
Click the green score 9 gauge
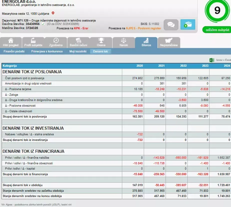(x=217, y=10)
